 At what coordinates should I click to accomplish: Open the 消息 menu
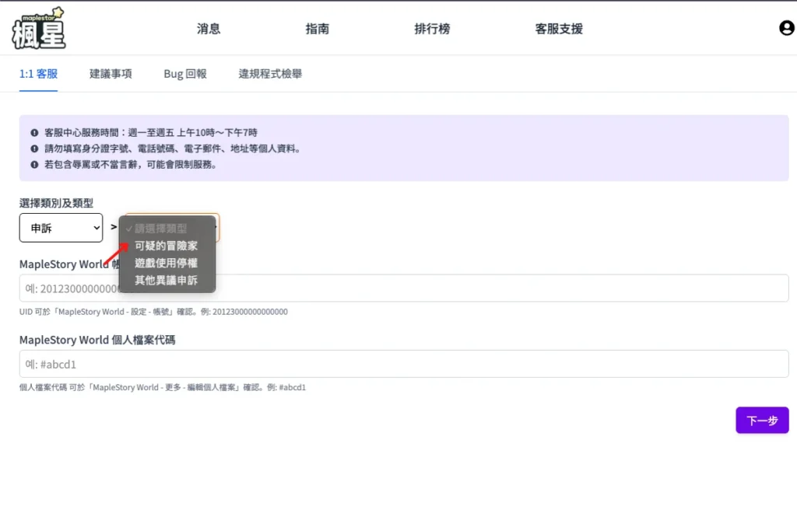click(209, 29)
